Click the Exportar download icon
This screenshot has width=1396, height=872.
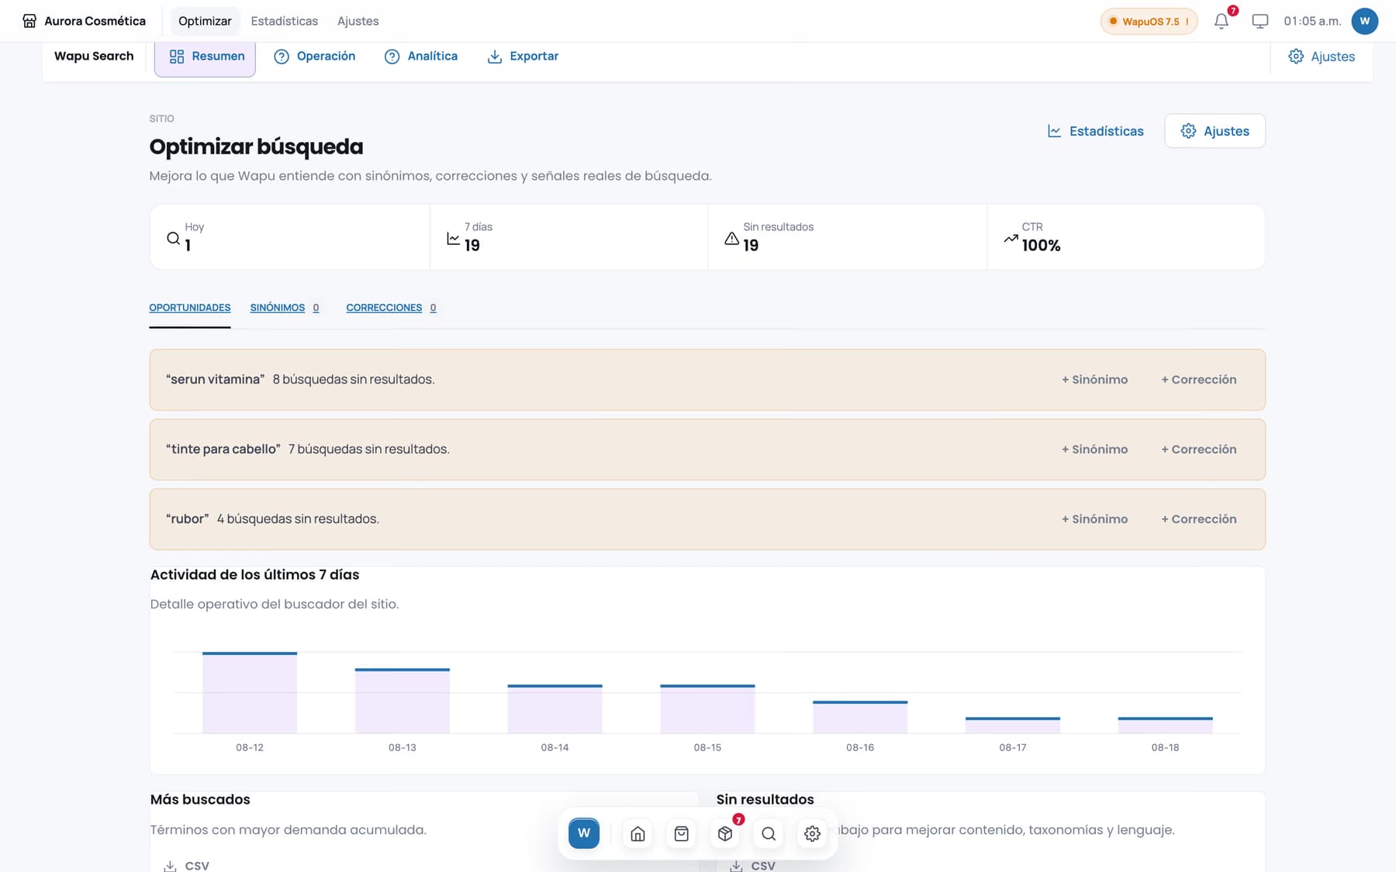pos(495,57)
